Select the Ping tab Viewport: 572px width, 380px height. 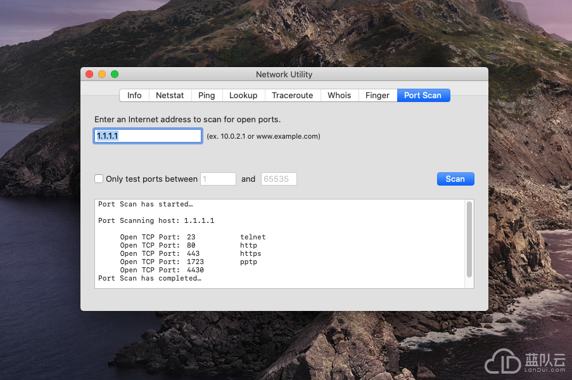point(207,95)
